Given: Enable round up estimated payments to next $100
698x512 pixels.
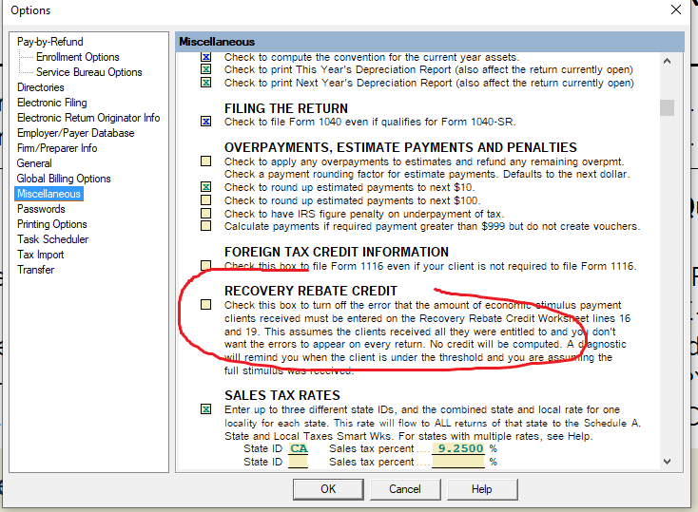Looking at the screenshot, I should [205, 201].
